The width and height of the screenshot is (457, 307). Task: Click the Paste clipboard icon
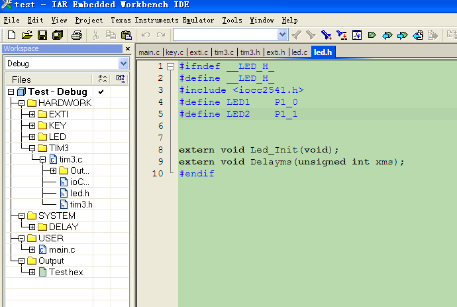(127, 35)
